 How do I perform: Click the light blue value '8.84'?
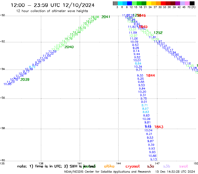pos(138,63)
